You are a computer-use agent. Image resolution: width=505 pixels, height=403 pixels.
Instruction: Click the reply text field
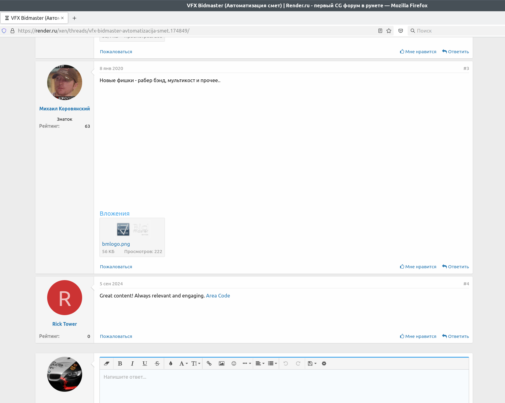284,386
